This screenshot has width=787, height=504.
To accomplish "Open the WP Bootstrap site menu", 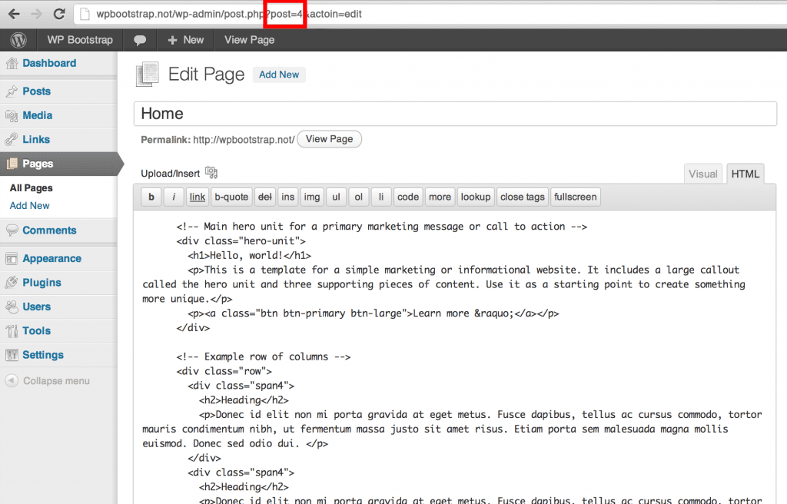I will pos(80,40).
